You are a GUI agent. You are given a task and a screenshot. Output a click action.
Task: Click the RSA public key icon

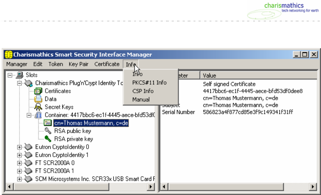pyautogui.click(x=48, y=131)
